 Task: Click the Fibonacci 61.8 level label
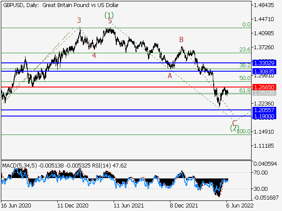tap(245, 90)
